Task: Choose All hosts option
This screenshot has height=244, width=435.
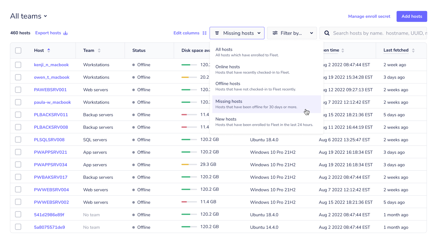Action: coord(266,52)
